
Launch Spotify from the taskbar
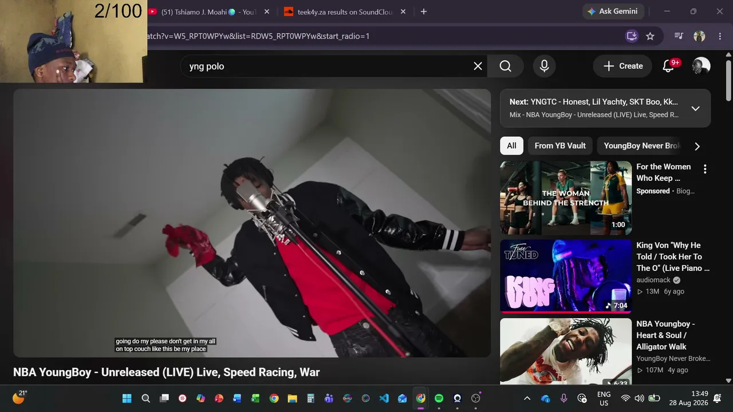point(439,398)
